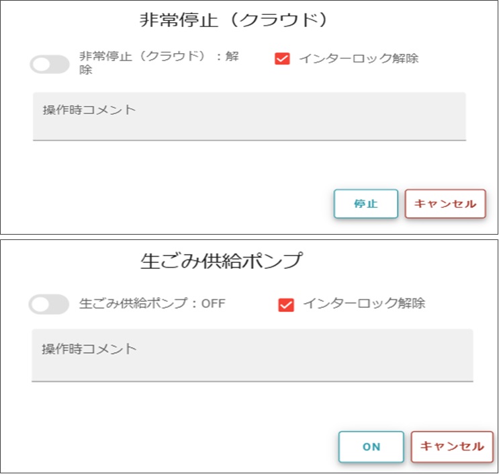
Task: Click the 生ごみ供給ポンプ dialog title
Action: pyautogui.click(x=221, y=261)
